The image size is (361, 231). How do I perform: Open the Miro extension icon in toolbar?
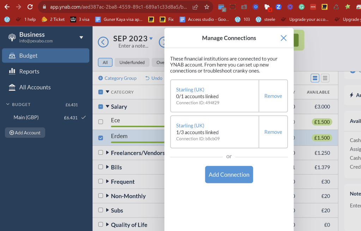tap(324, 7)
